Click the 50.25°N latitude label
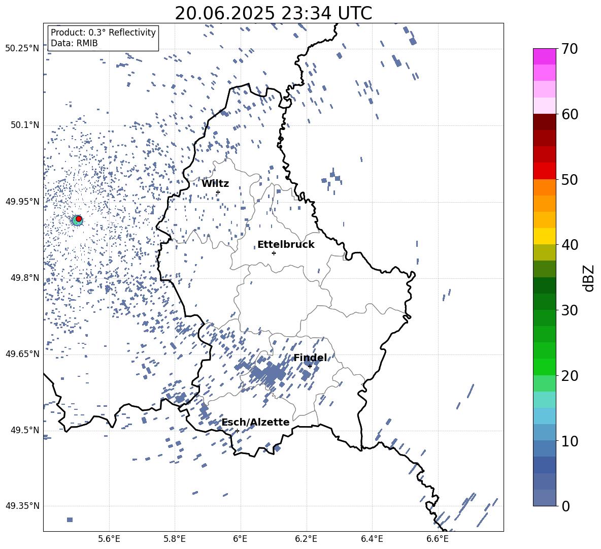The height and width of the screenshot is (549, 601). pyautogui.click(x=22, y=49)
